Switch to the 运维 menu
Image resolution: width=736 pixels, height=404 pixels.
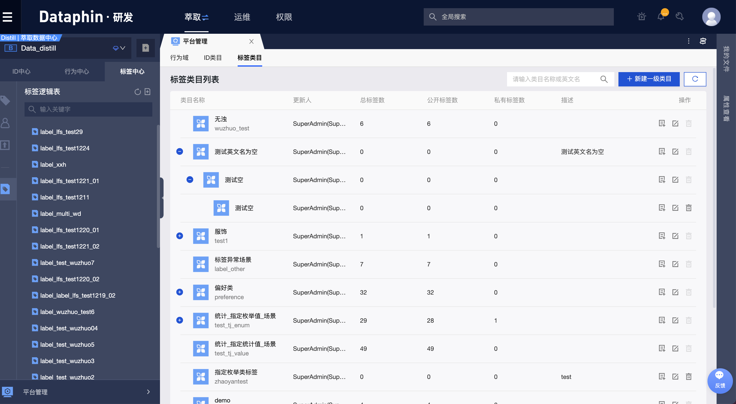click(242, 17)
